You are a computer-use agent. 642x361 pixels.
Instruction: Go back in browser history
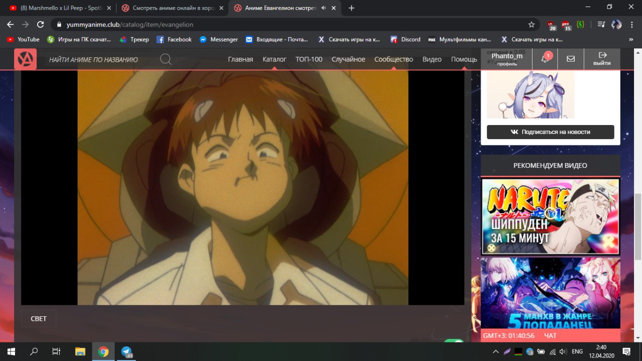(10, 24)
